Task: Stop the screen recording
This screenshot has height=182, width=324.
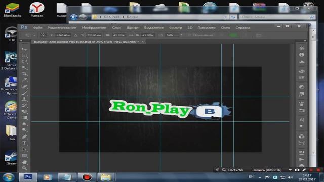Action: pos(318,170)
